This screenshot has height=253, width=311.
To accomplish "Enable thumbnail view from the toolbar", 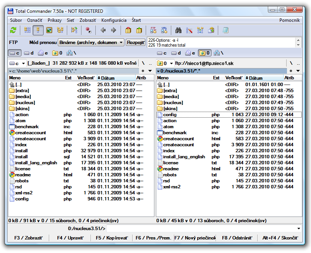I will click(49, 30).
